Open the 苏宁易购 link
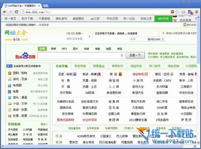The height and width of the screenshot is (149, 201). click(x=66, y=93)
